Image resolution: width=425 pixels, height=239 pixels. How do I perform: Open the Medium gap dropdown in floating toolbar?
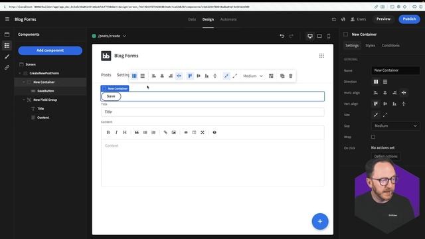point(253,76)
